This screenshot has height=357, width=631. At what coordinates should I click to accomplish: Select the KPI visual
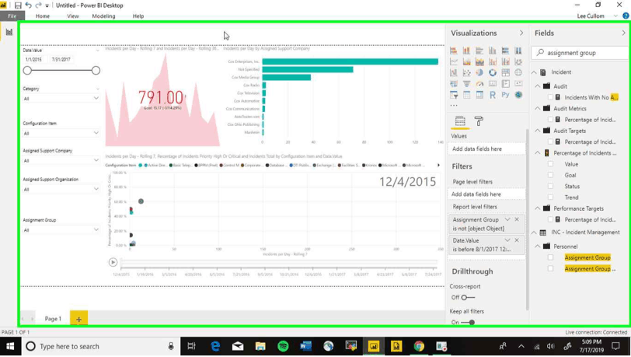click(518, 84)
